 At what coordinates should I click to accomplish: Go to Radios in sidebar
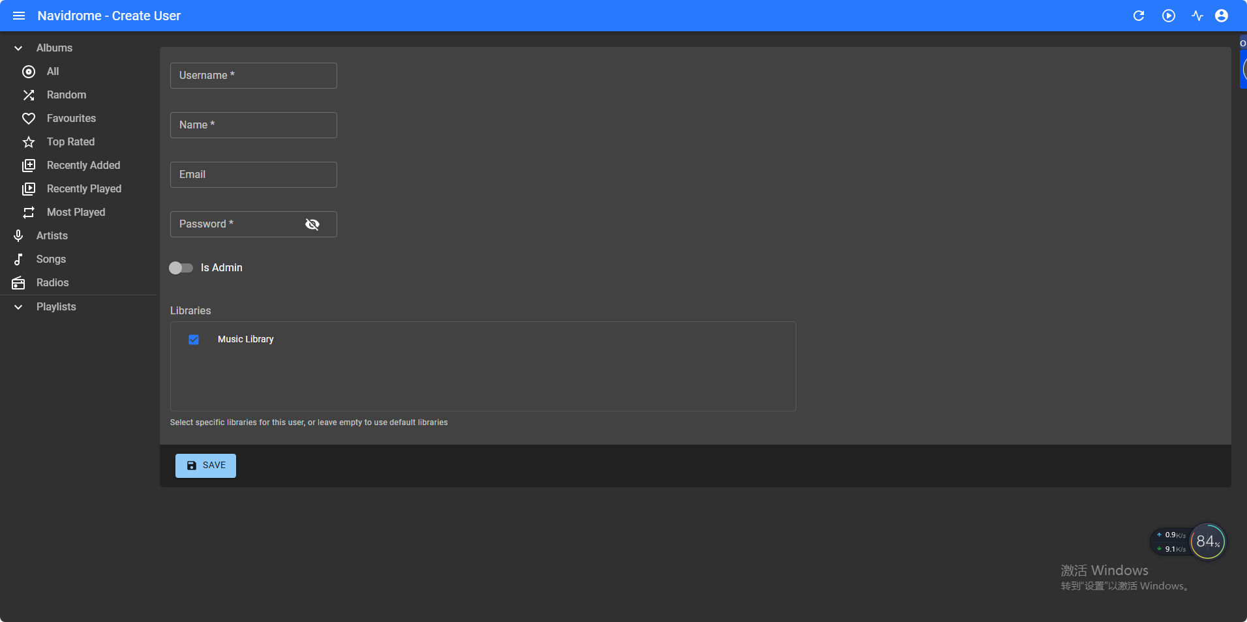click(78, 283)
